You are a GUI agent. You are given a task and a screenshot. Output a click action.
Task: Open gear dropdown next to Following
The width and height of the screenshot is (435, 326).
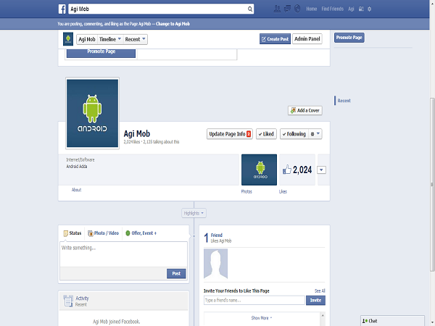pyautogui.click(x=315, y=134)
